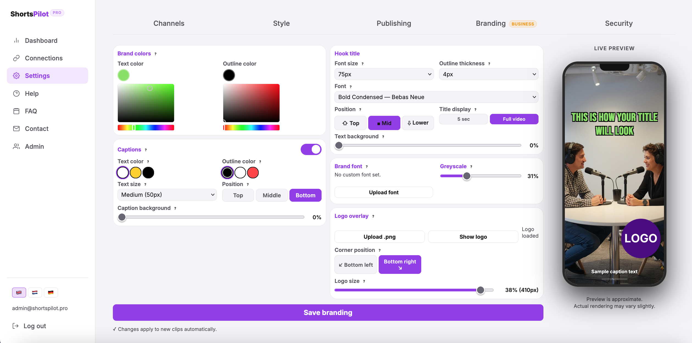Open the hook title font size dropdown
692x343 pixels.
tap(384, 74)
